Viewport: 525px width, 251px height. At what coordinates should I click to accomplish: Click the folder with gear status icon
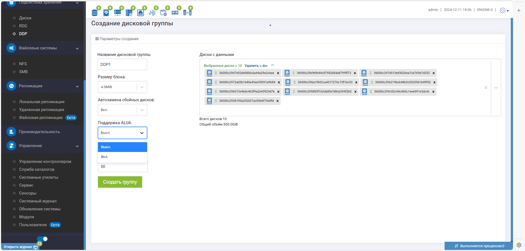point(164,13)
